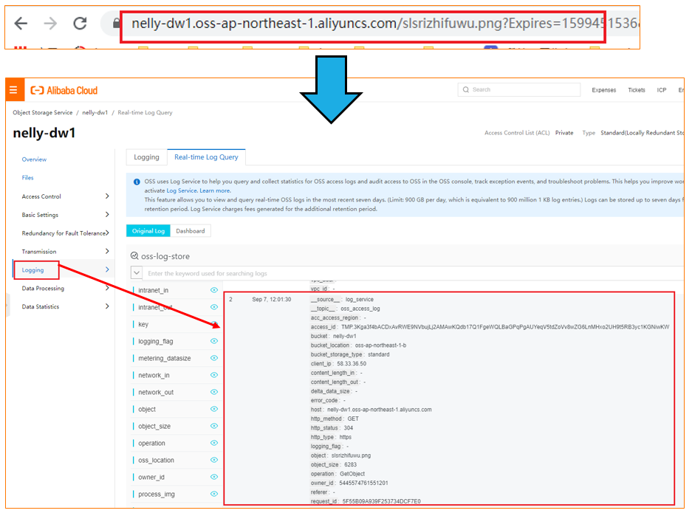Click the Alibaba Cloud logo
692x516 pixels.
click(x=64, y=90)
